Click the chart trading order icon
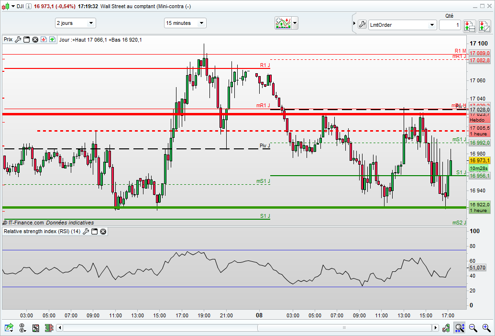495x336 pixels. coord(484,26)
